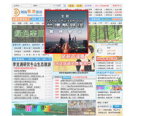
Task: Click the 绿色栾川 forest banner
Action: tap(28, 34)
